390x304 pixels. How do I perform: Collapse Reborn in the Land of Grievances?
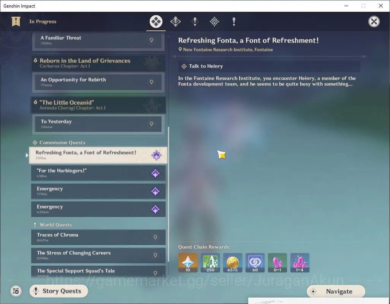click(98, 63)
